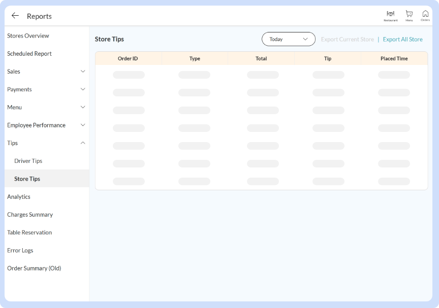Open the Restaurant table icon in header
The width and height of the screenshot is (439, 308).
click(x=390, y=15)
